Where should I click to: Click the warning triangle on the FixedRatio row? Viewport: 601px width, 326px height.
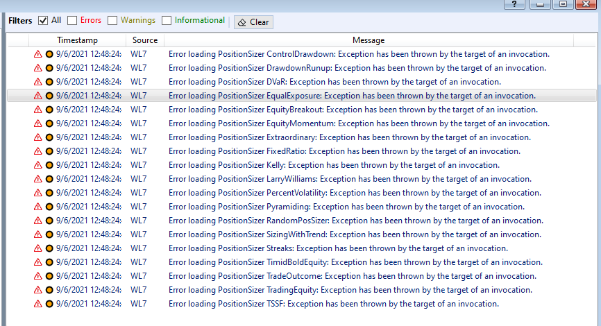[x=37, y=151]
